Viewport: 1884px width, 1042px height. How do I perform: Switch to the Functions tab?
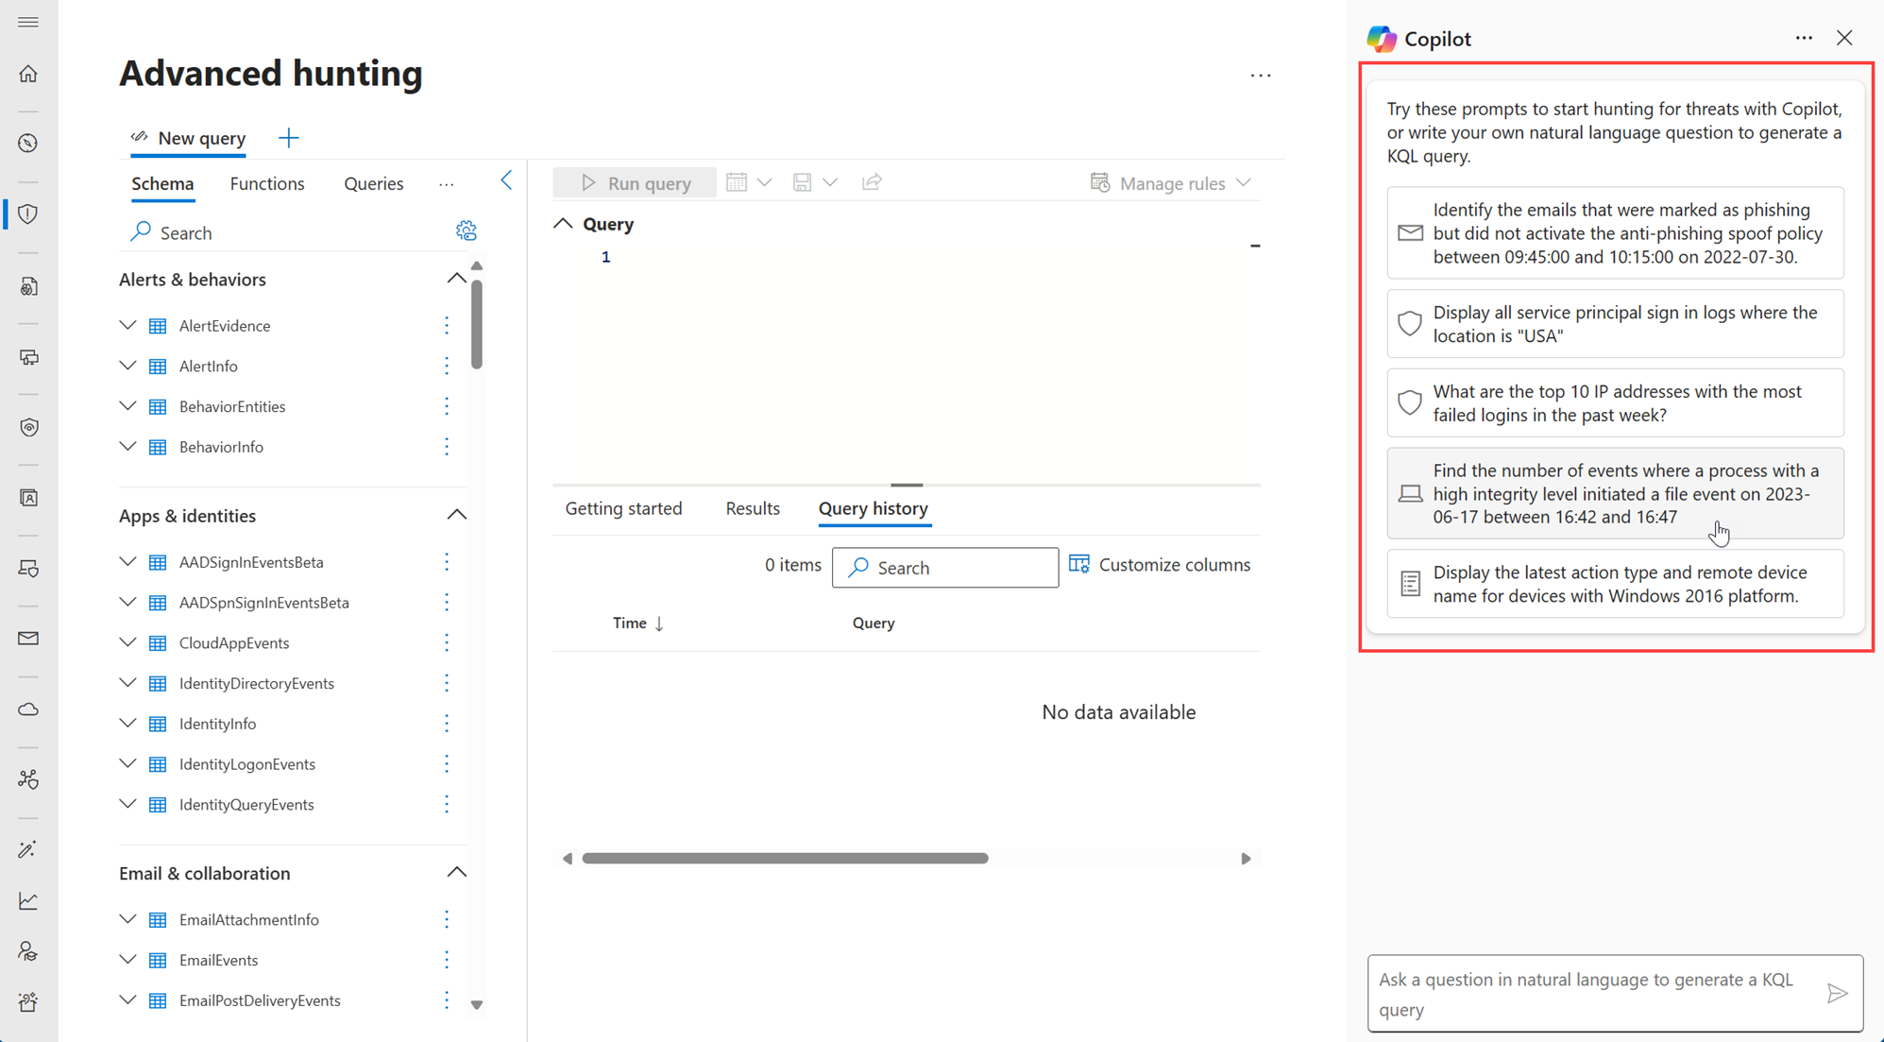coord(267,183)
